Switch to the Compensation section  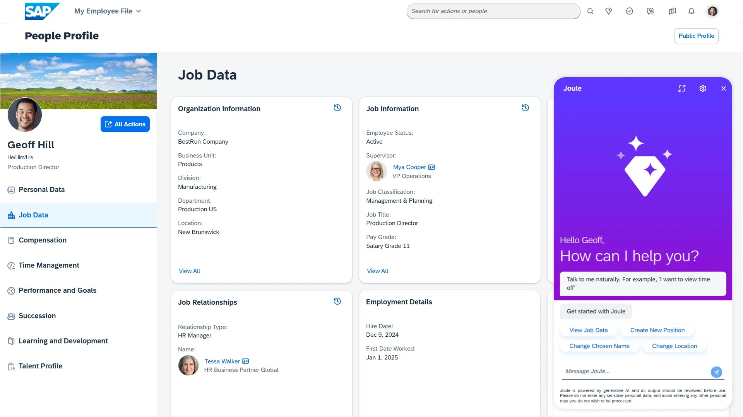[x=43, y=240]
